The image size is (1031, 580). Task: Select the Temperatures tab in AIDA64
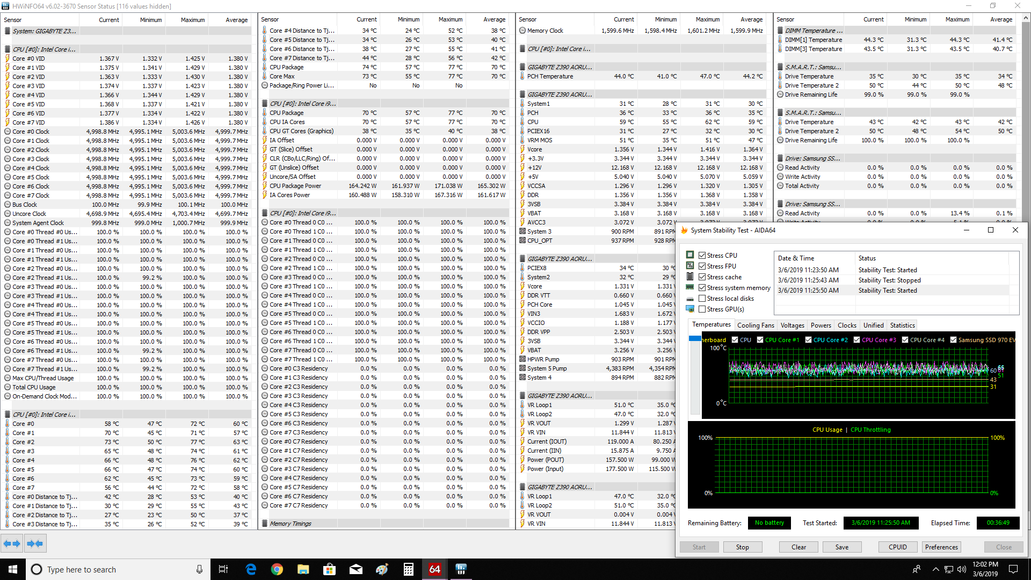click(711, 324)
